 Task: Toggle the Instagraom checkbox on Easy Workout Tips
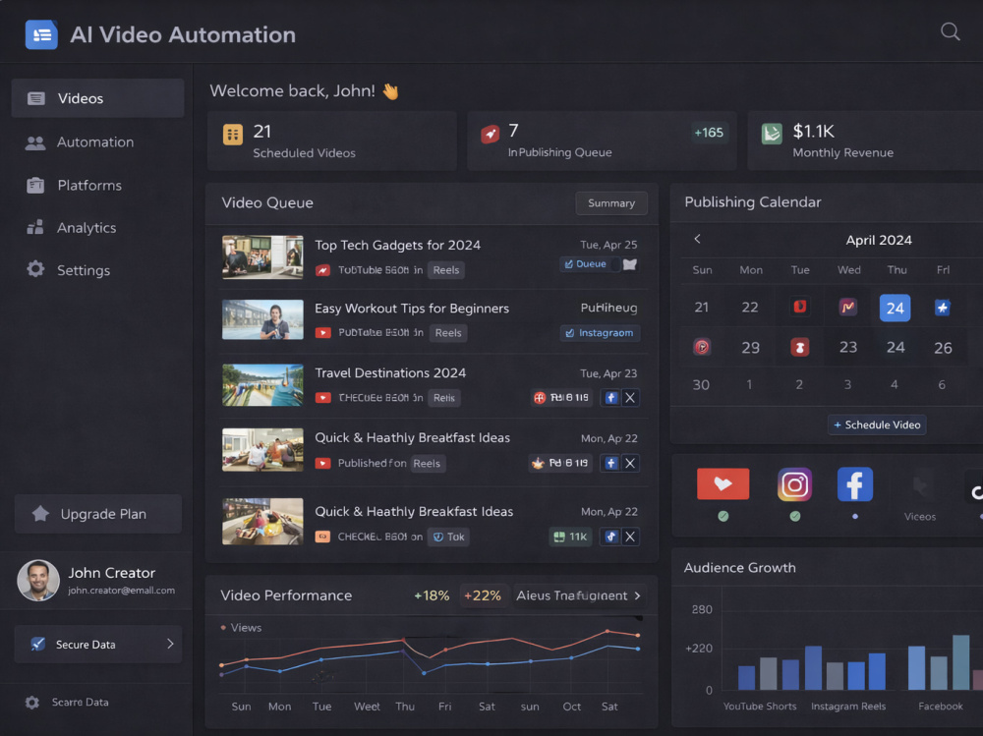click(569, 333)
